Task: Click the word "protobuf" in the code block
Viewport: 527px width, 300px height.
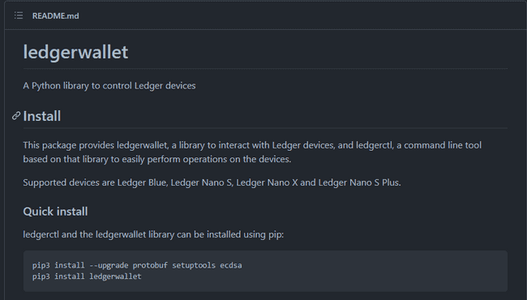Action: [x=150, y=265]
